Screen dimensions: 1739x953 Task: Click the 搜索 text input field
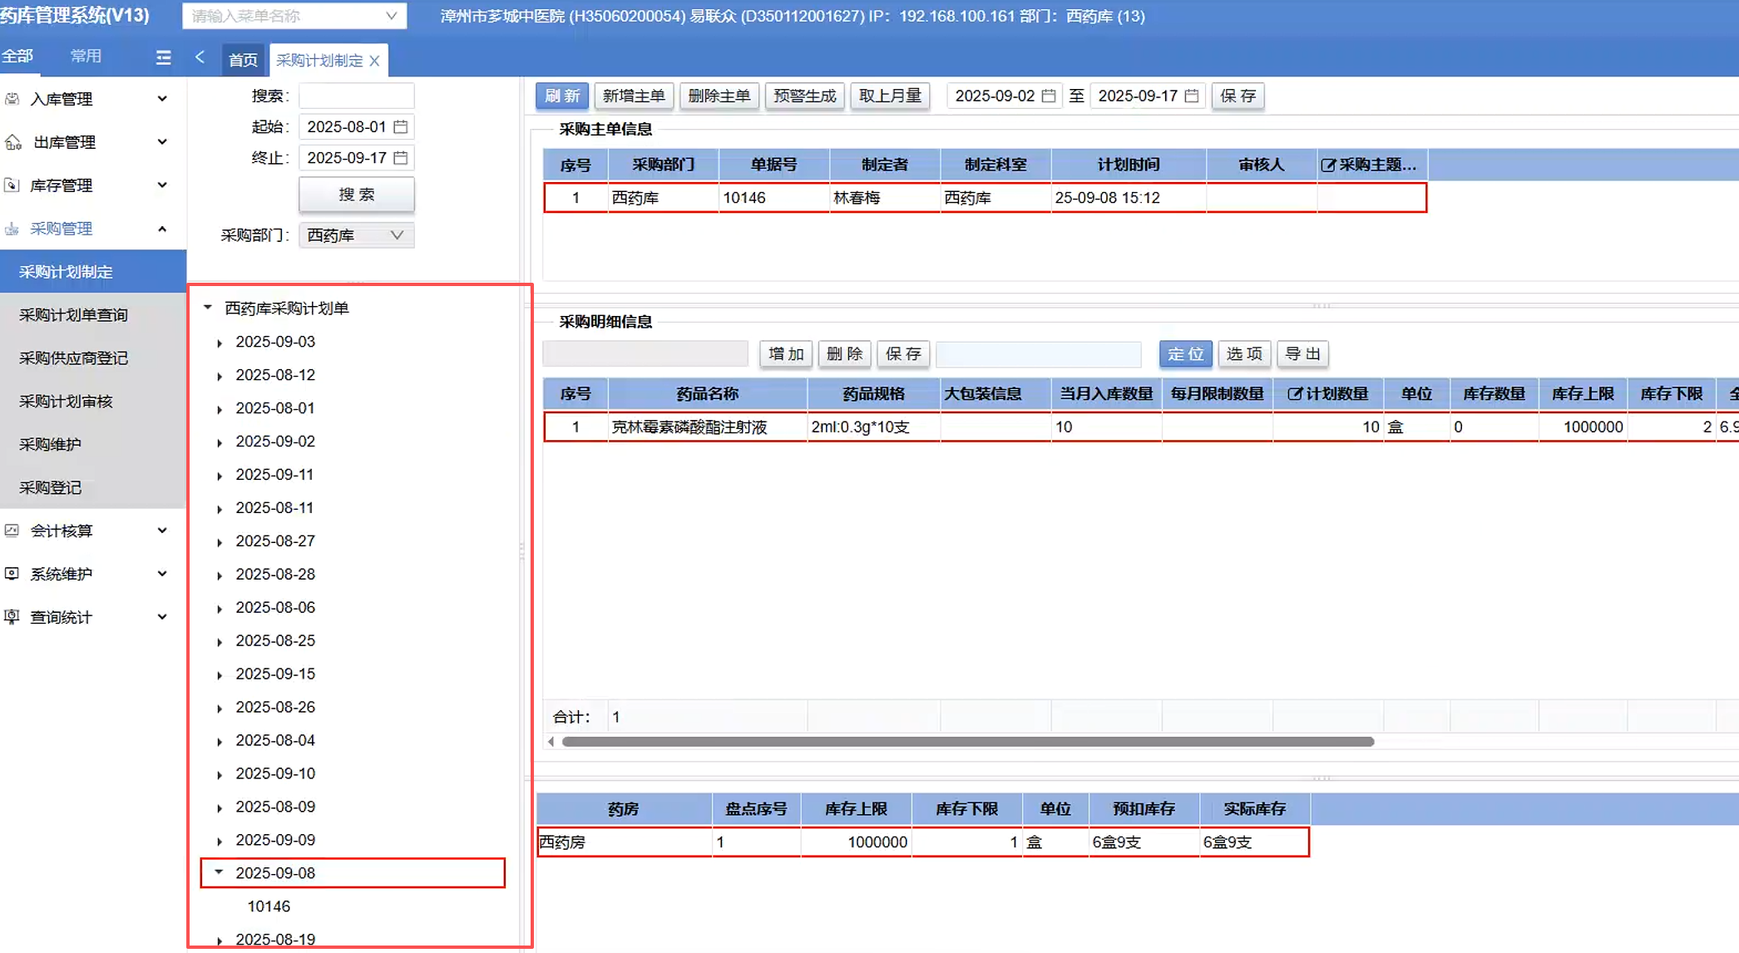coord(356,96)
